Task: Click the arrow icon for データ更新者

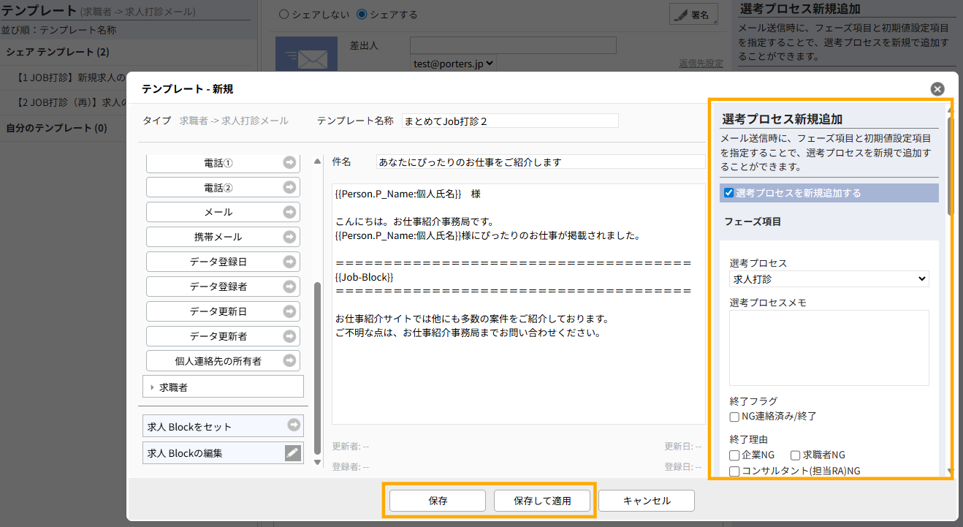Action: point(290,336)
